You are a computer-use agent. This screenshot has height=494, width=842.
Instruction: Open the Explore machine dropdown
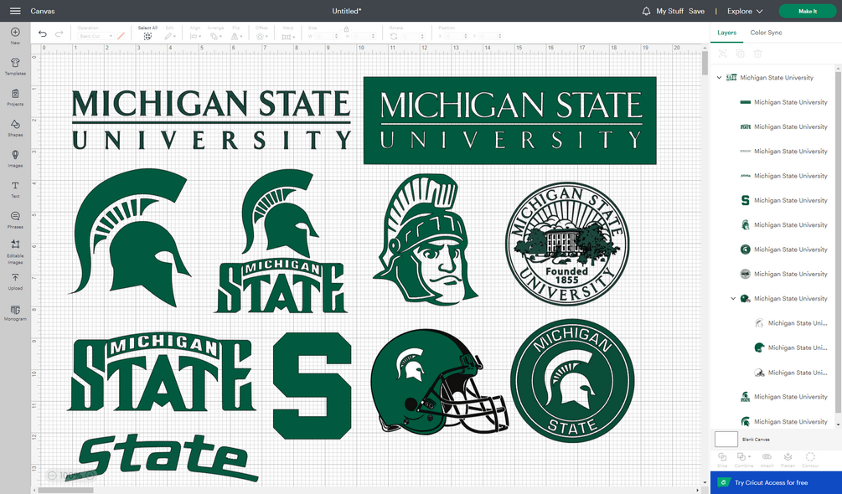point(745,11)
